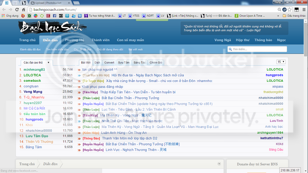Image resolution: width=308 pixels, height=173 pixels.
Task: Go to 'Phương Thị' in the nav bar
Action: point(75,40)
